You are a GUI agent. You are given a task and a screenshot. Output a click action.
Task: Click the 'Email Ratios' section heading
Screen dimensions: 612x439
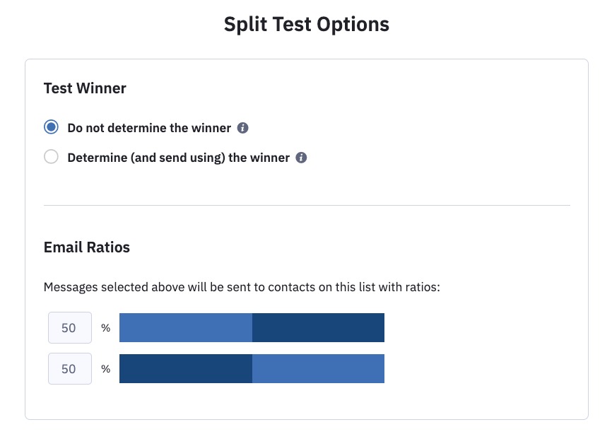(86, 247)
